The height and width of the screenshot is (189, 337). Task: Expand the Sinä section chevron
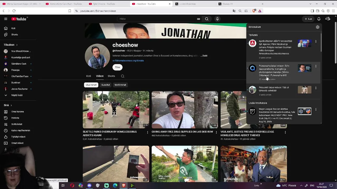[x=11, y=105]
